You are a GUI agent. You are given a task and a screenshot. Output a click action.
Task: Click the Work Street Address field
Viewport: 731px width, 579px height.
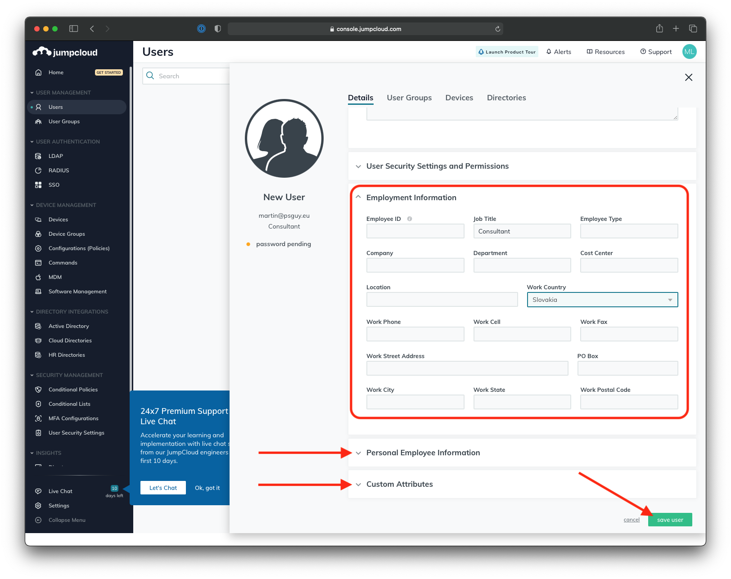coord(467,368)
